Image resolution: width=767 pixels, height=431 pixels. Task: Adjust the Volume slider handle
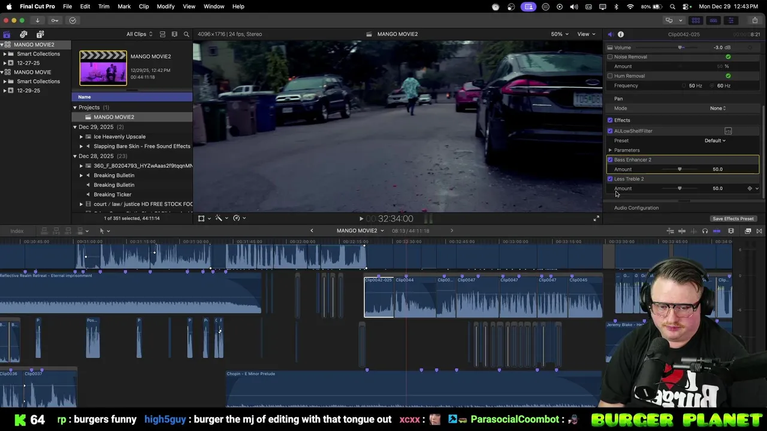tap(680, 47)
